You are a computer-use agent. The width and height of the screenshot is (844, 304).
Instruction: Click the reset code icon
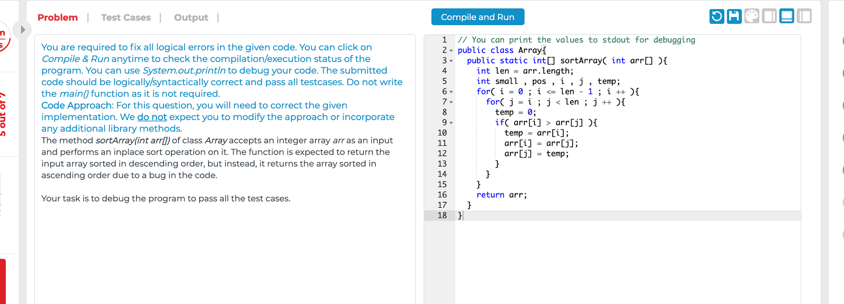click(x=717, y=16)
